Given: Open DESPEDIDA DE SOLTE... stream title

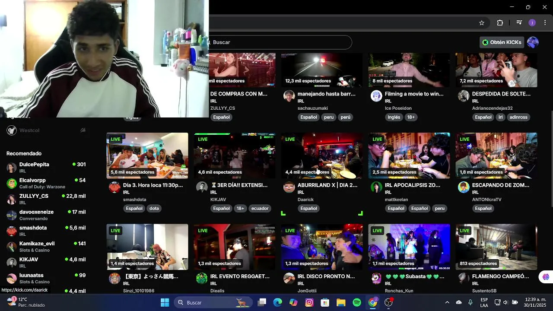Looking at the screenshot, I should pos(501,94).
